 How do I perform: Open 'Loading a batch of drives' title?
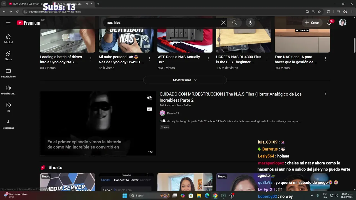point(61,59)
